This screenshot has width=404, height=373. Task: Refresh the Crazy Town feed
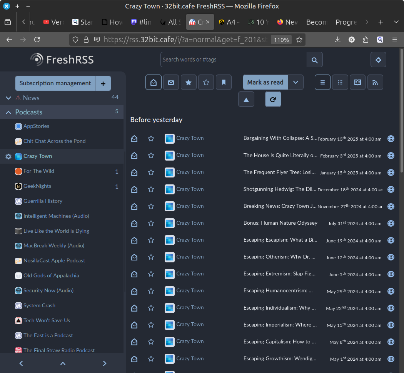[x=273, y=99]
